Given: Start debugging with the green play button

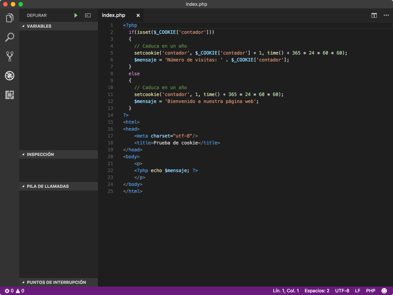Looking at the screenshot, I should 76,15.
